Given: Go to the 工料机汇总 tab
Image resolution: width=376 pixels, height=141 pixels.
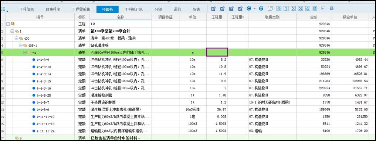Looking at the screenshot, I should (x=134, y=10).
